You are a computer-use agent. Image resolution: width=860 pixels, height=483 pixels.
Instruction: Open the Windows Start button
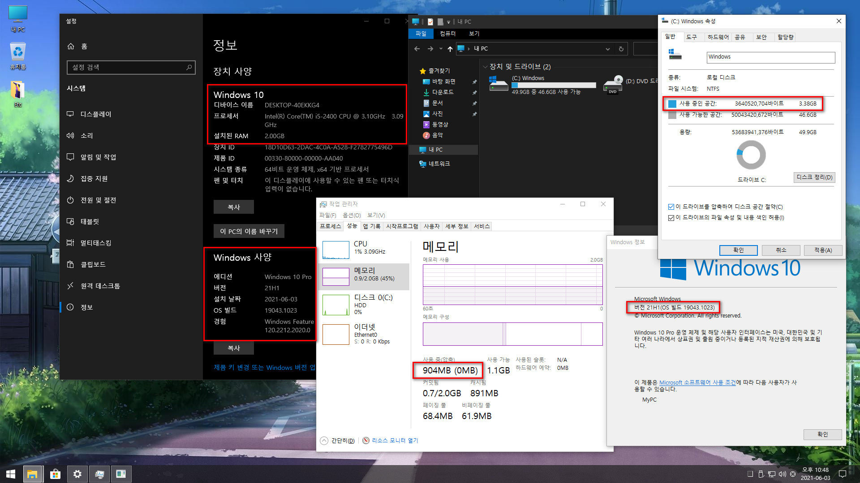tap(11, 474)
